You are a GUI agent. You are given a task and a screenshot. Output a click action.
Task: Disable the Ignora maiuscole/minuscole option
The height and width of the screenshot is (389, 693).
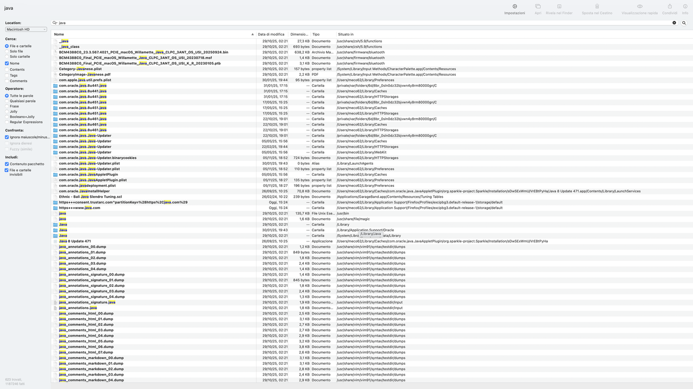coord(6,137)
